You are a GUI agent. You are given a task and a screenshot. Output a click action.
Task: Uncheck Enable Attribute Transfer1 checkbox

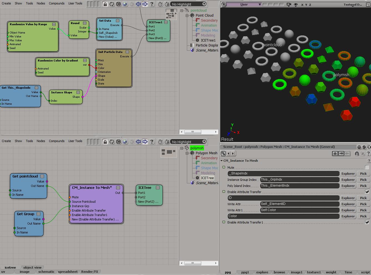click(x=367, y=222)
